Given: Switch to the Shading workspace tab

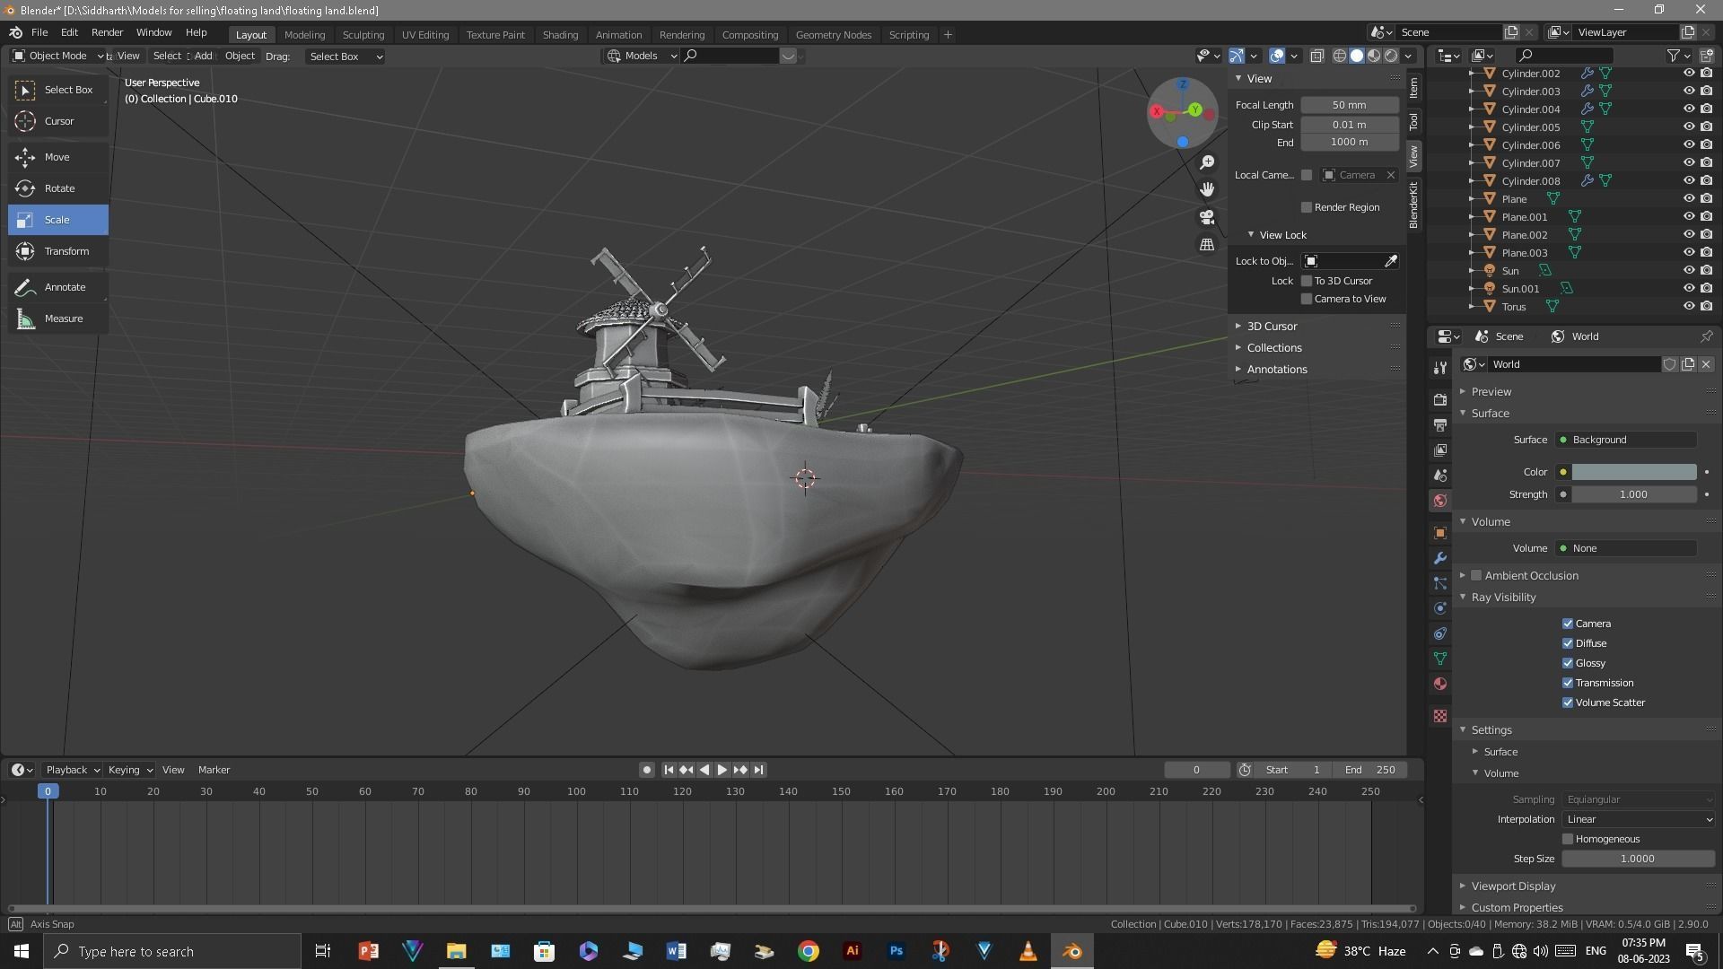Looking at the screenshot, I should [x=560, y=35].
